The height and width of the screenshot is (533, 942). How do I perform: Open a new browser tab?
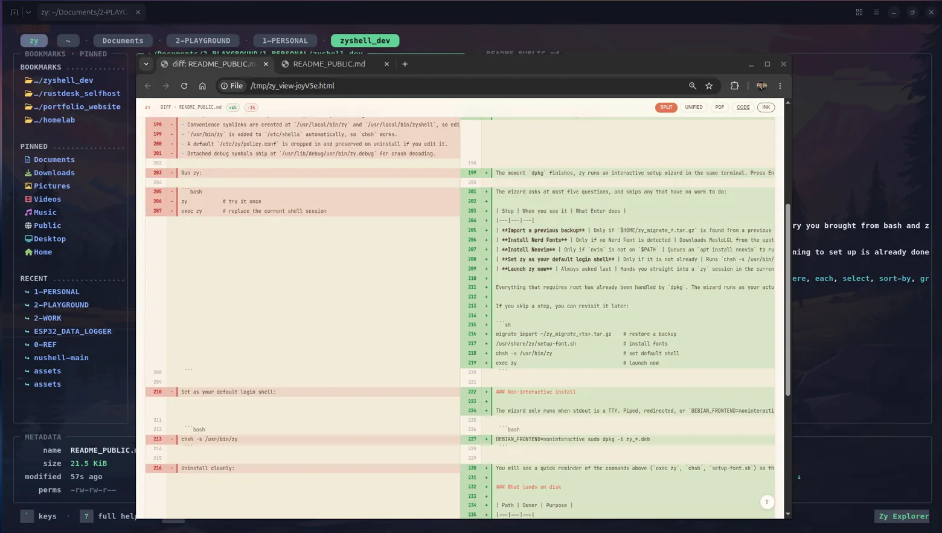point(405,64)
